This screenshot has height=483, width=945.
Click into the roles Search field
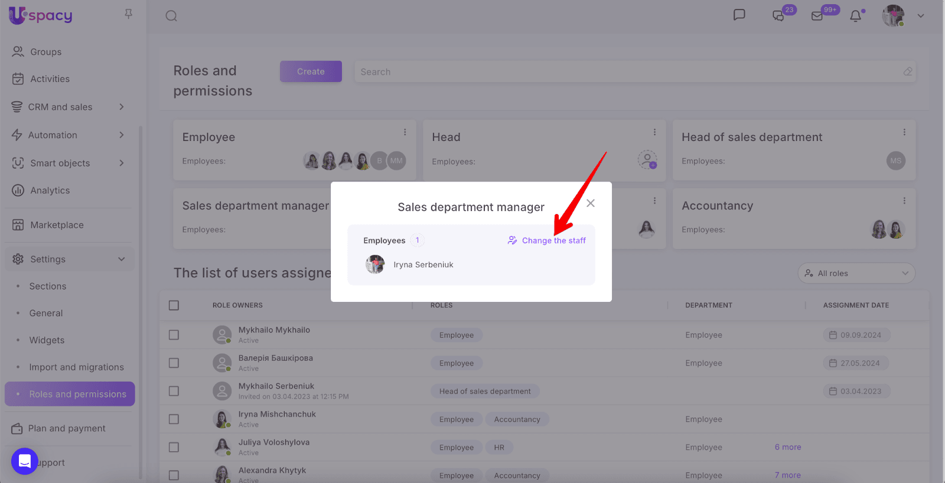pyautogui.click(x=626, y=72)
